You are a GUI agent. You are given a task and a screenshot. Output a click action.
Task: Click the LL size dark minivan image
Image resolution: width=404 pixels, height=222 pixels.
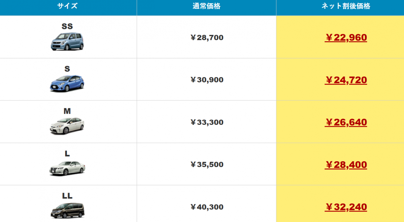coord(67,211)
